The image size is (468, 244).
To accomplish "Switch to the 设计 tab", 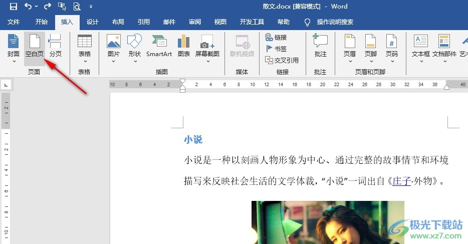I will [93, 22].
